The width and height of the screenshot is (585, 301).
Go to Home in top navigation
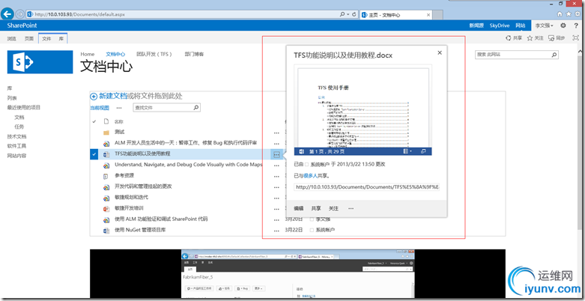coord(88,54)
